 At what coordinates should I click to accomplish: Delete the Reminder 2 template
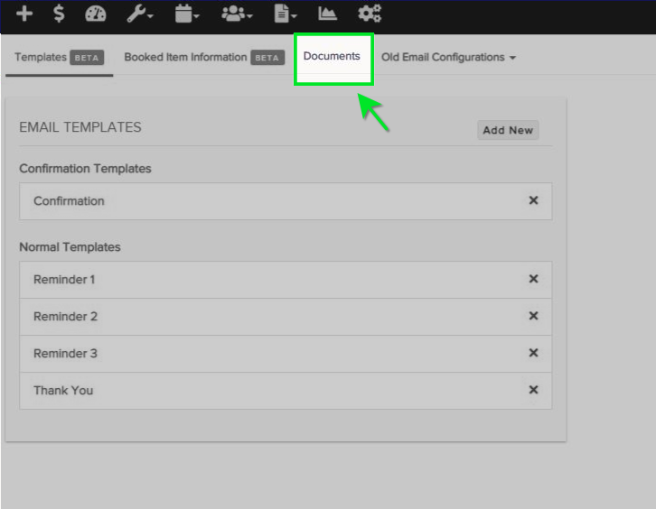click(533, 316)
